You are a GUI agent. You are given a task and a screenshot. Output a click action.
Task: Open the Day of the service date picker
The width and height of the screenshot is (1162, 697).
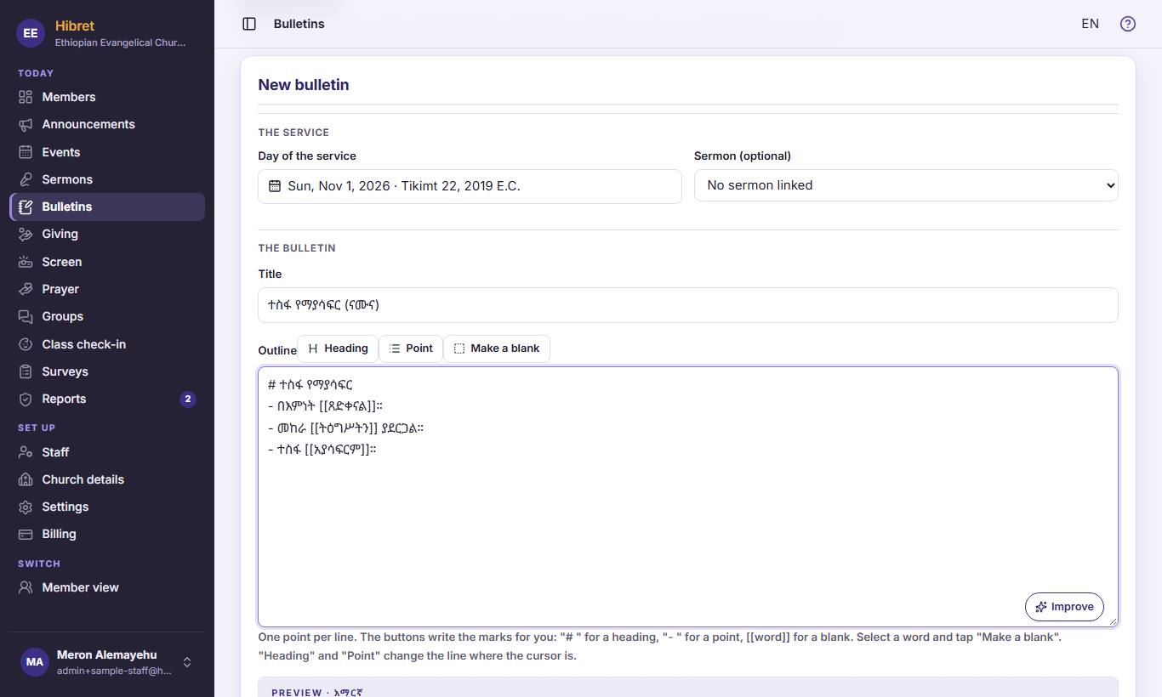tap(470, 186)
